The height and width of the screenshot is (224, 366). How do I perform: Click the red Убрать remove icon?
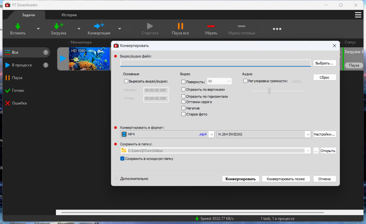pyautogui.click(x=211, y=26)
